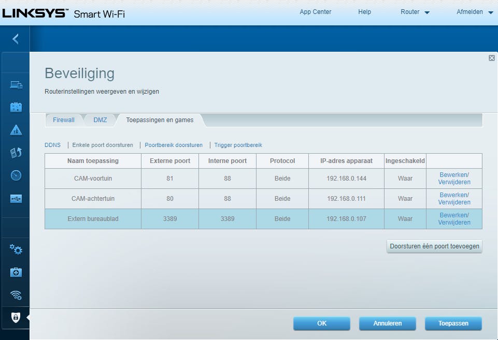
Task: Click the back arrow in the sidebar
Action: point(15,39)
